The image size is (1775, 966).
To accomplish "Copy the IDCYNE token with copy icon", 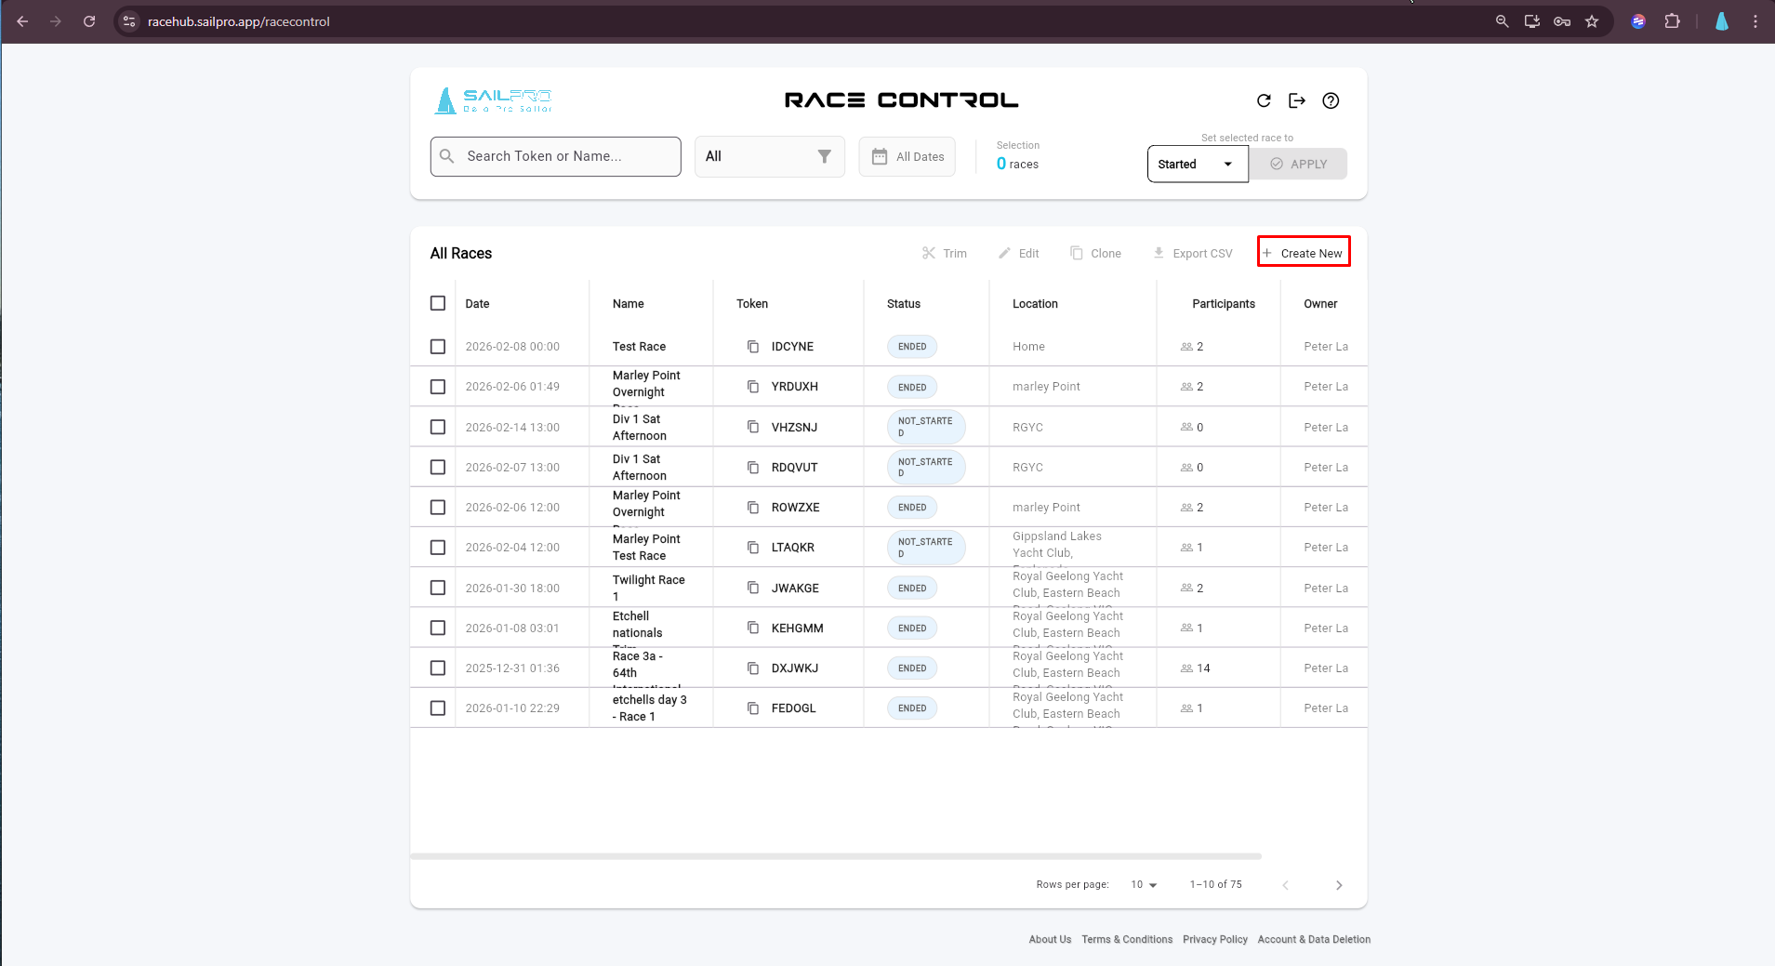I will (753, 347).
